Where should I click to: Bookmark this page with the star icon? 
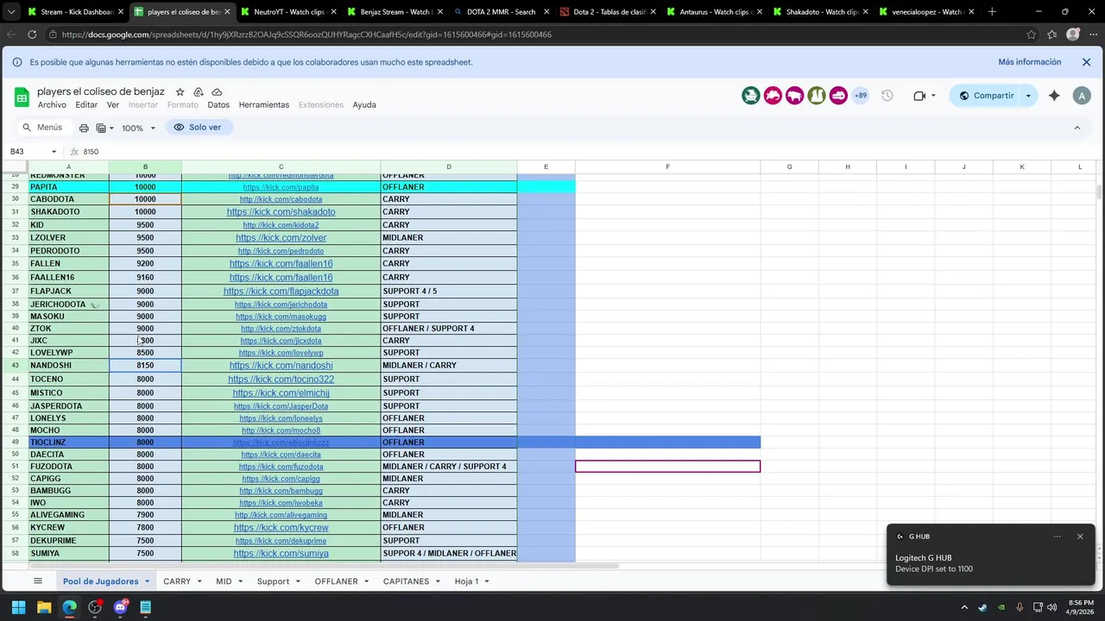pos(1031,34)
